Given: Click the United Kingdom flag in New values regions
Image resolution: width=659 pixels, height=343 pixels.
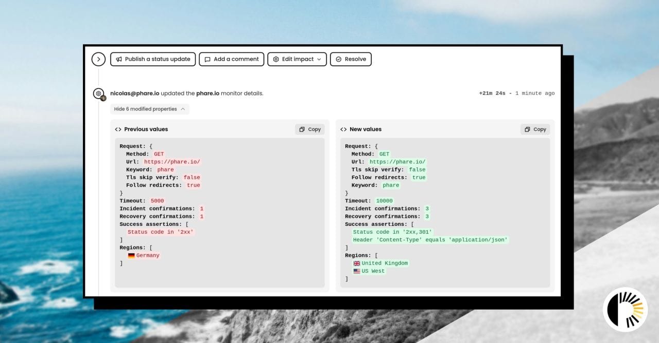Looking at the screenshot, I should (x=357, y=263).
